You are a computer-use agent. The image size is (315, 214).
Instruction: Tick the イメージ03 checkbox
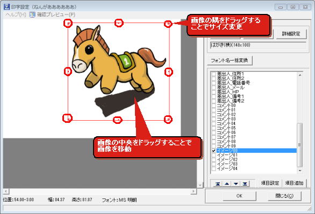pyautogui.click(x=213, y=164)
